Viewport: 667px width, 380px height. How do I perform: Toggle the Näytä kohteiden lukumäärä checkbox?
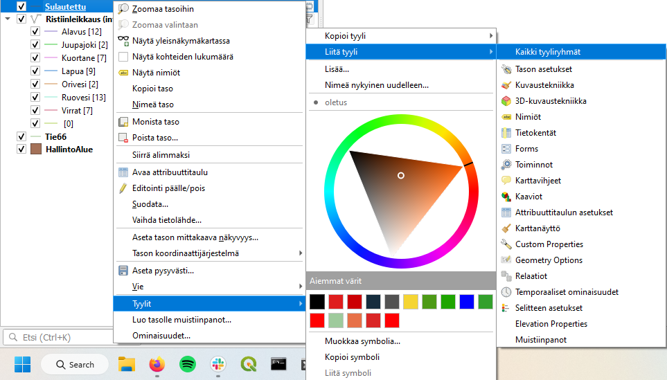[123, 57]
